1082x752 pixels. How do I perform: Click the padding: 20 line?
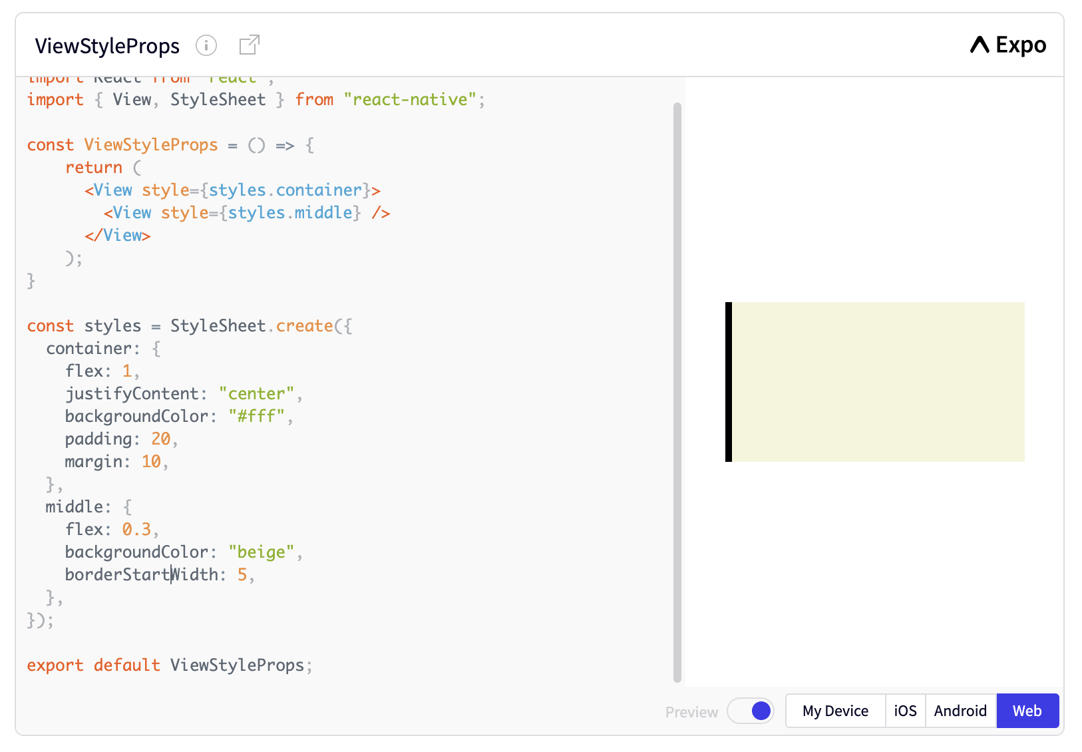click(x=122, y=439)
